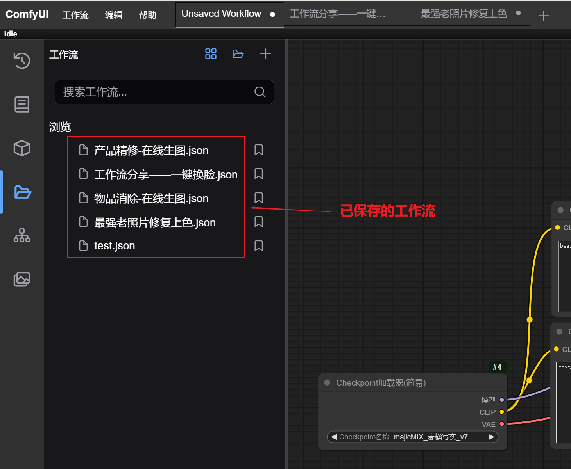This screenshot has width=571, height=469.
Task: Click the grid view icon in workflow panel
Action: pos(211,54)
